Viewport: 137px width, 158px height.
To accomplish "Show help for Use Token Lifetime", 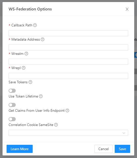I will pos(41,96).
